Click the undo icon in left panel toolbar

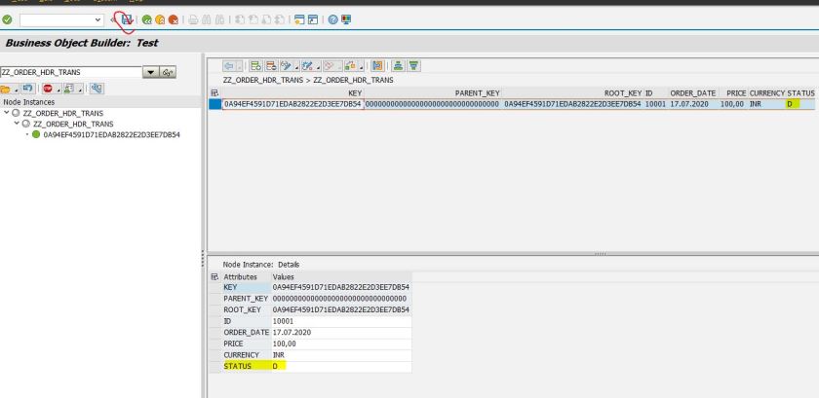(x=25, y=89)
